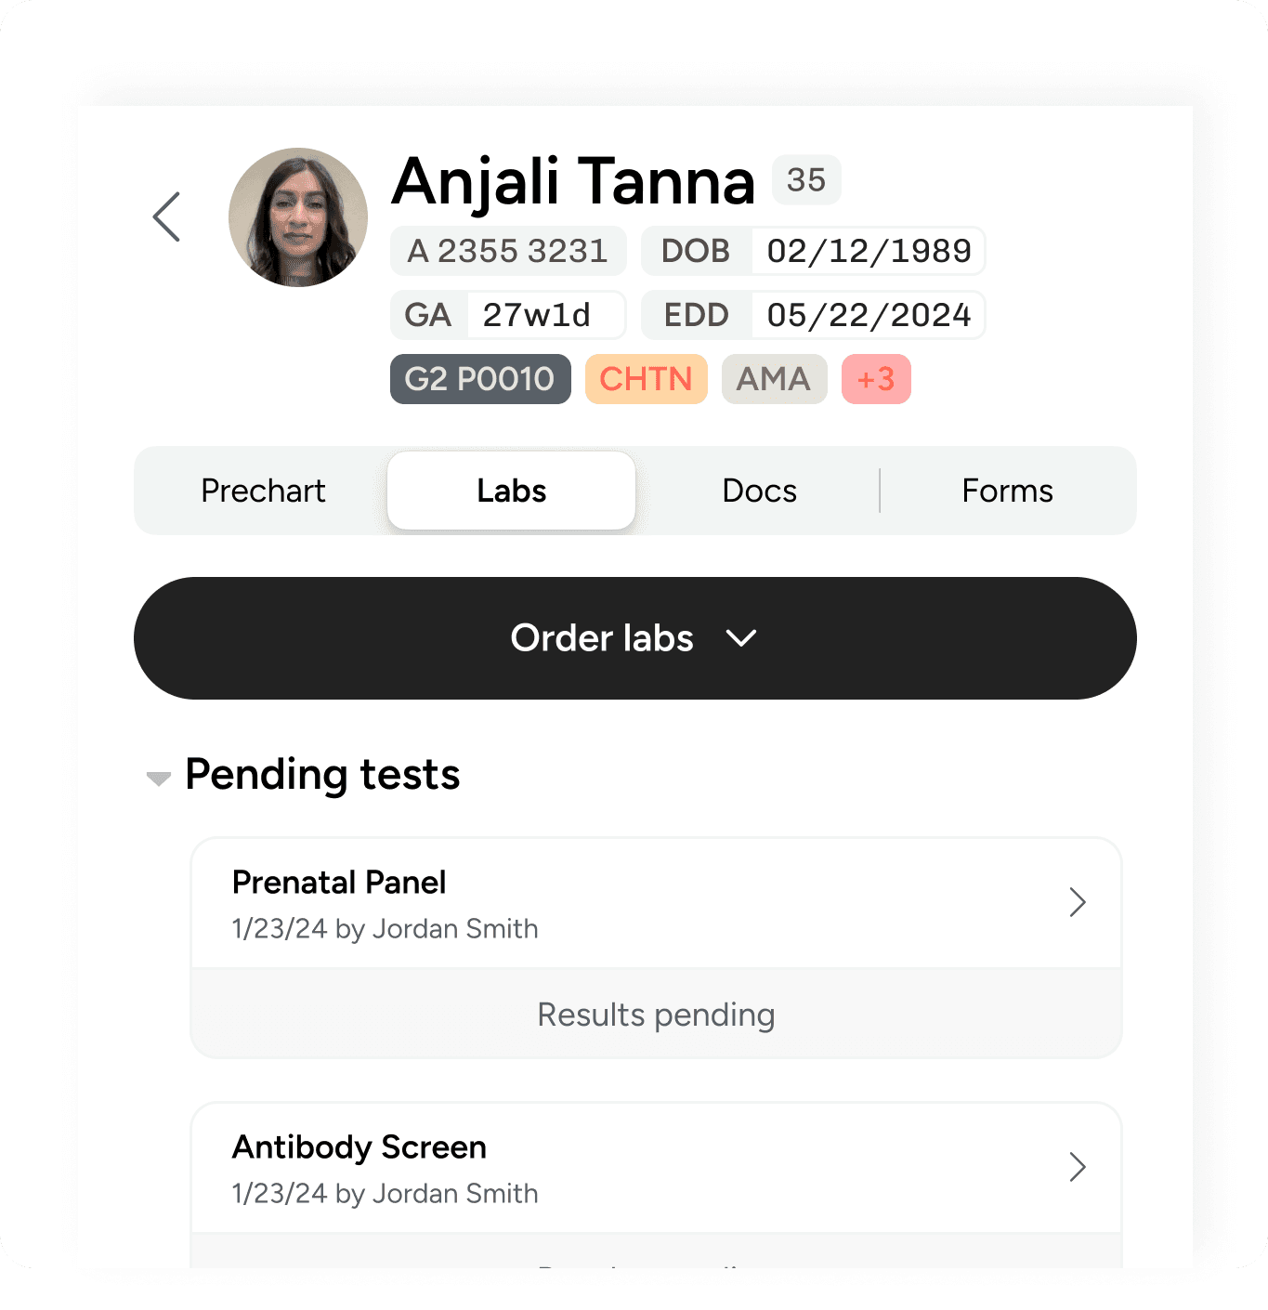Click the CHTN condition badge
Viewport: 1268px width, 1310px height.
(646, 379)
